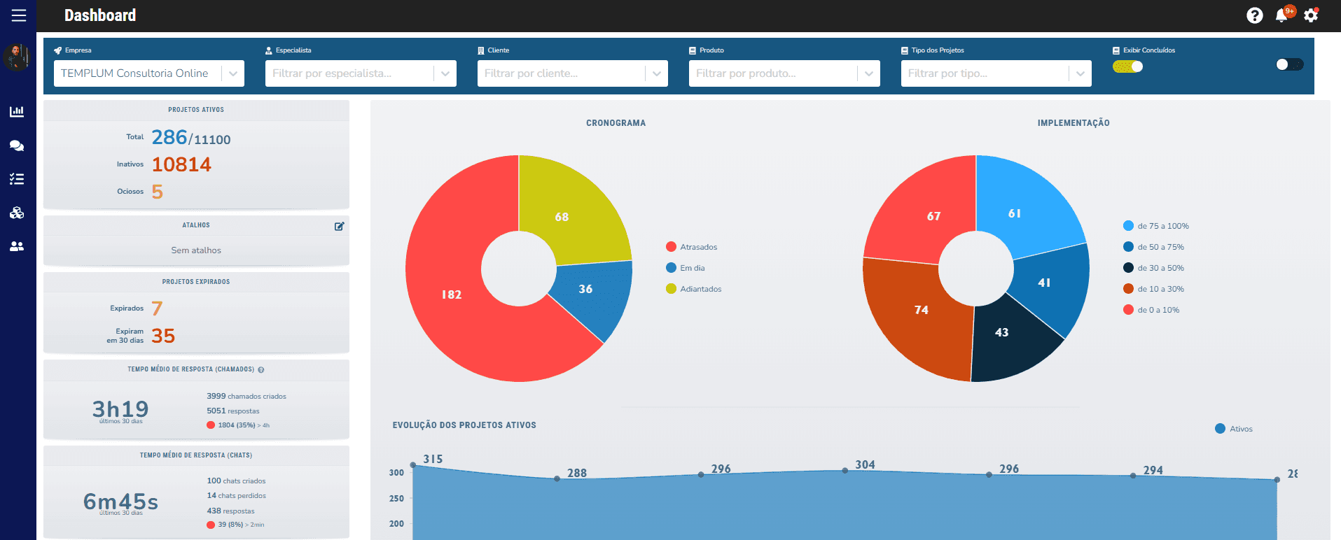Expand the Tipo dos Projetos dropdown arrow
Viewport: 1341px width, 540px height.
point(1081,73)
